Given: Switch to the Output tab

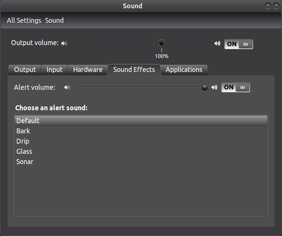Looking at the screenshot, I should pos(25,70).
